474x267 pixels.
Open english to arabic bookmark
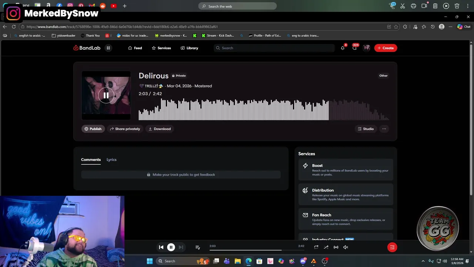[30, 36]
